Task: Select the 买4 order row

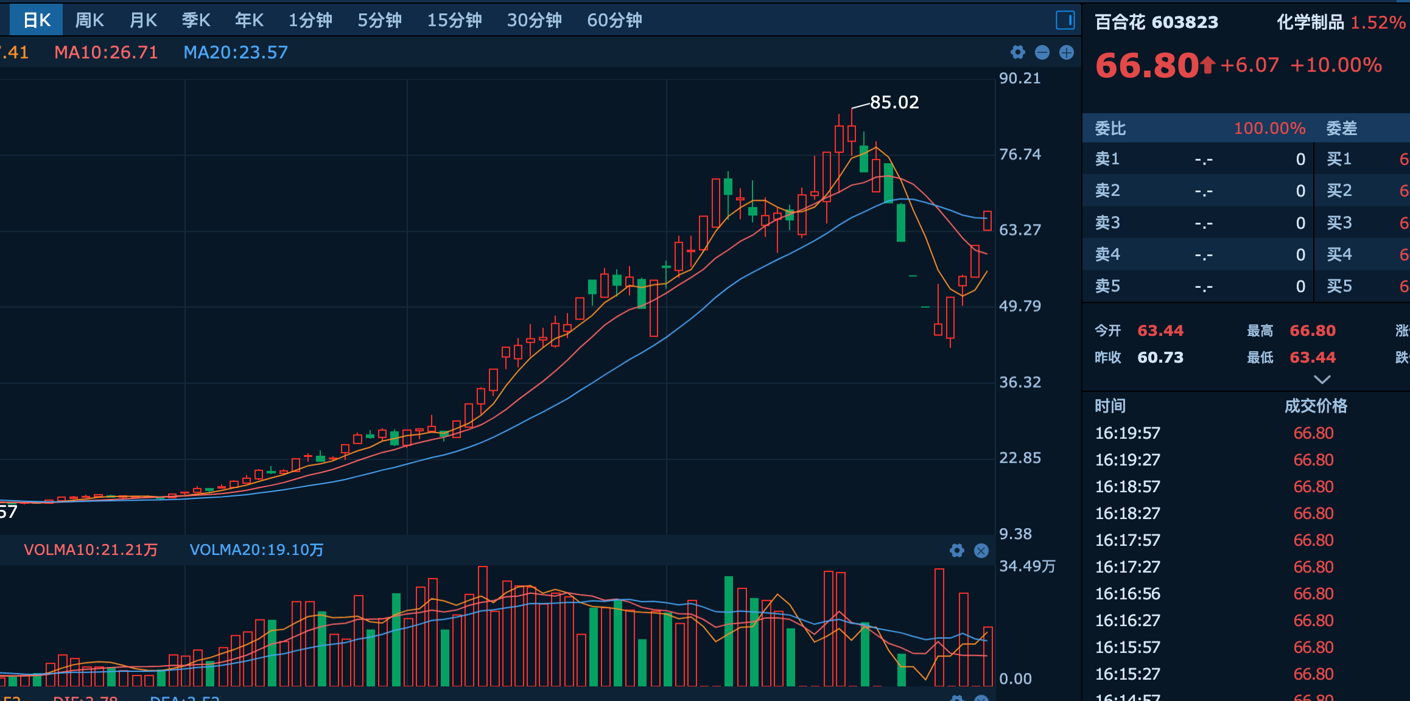Action: tap(1363, 254)
